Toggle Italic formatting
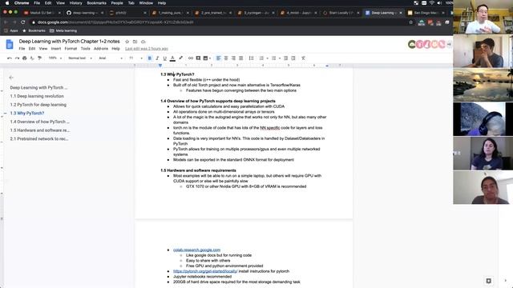Screen dimensions: 513x288 coord(157,58)
